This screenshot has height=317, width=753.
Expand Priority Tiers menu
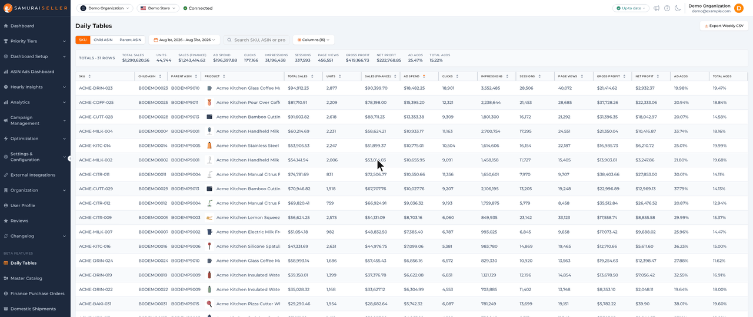[35, 41]
